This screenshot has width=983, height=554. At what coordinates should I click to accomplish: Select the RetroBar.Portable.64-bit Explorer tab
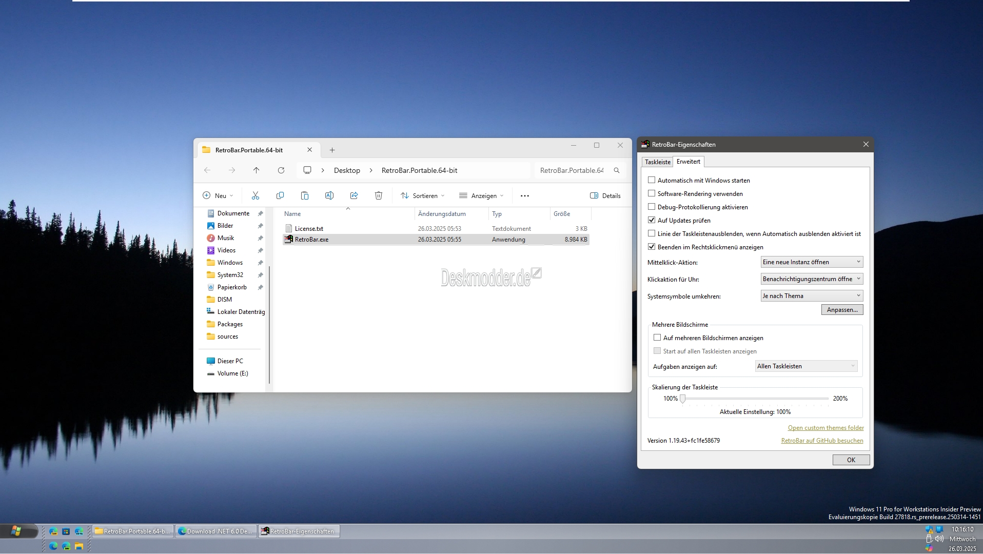(x=259, y=150)
